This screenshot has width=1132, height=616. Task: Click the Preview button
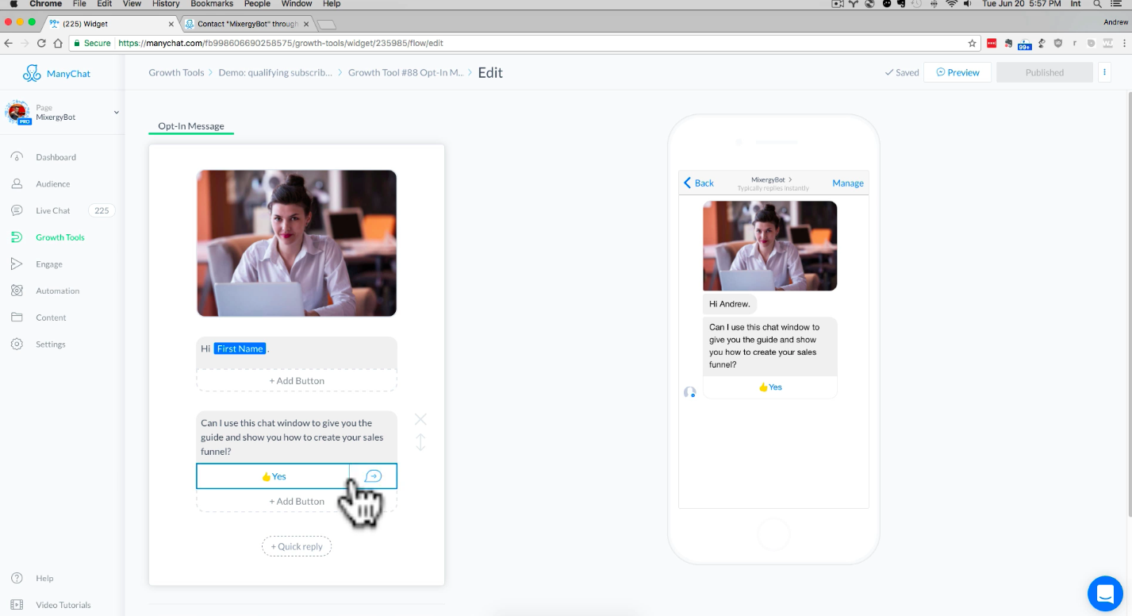pos(957,72)
